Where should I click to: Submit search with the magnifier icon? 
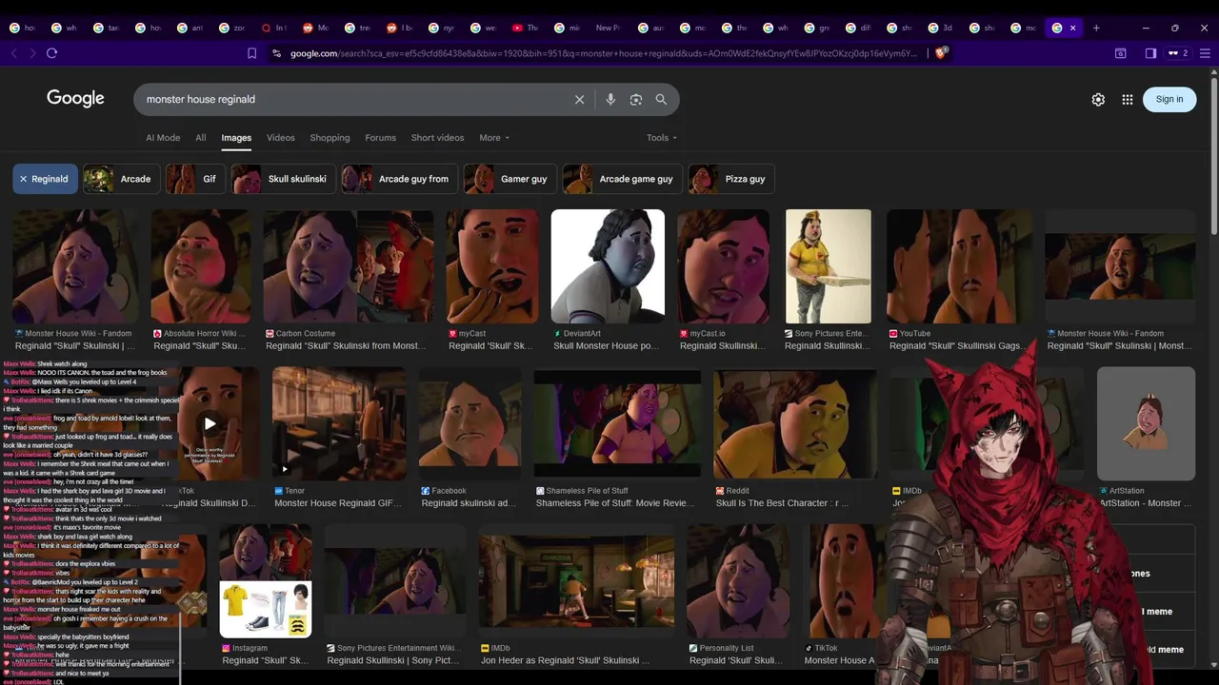pos(661,99)
